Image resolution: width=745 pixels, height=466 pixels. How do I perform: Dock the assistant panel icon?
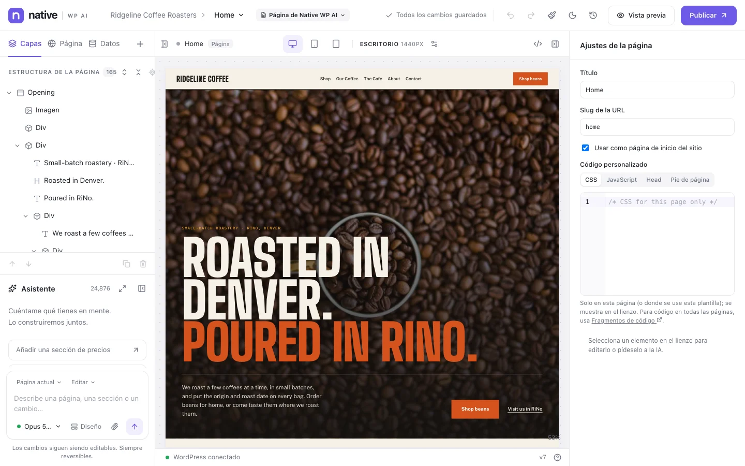click(x=142, y=289)
